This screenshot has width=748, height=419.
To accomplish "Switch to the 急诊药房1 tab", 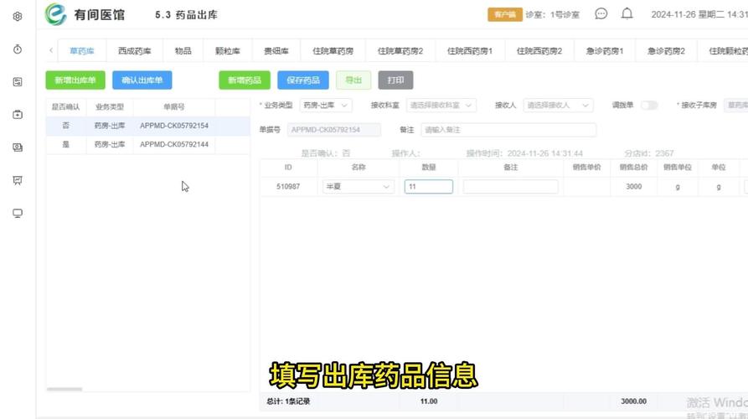I will (x=605, y=50).
